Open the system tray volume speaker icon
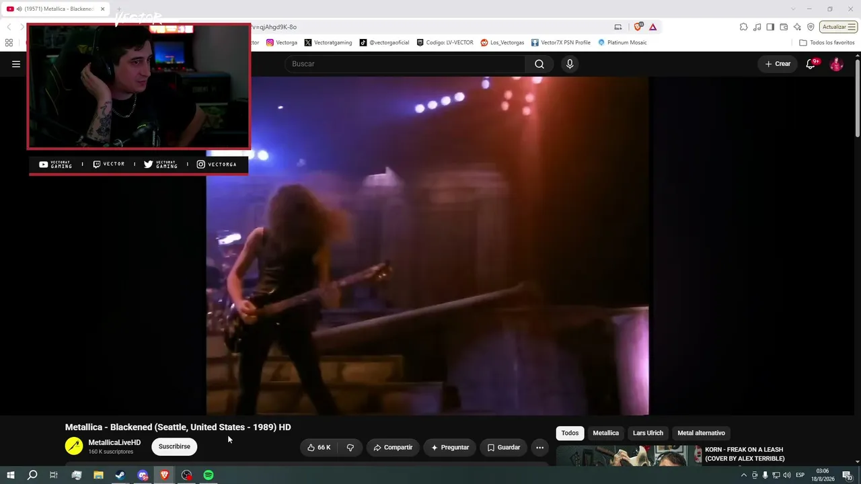 tap(786, 475)
